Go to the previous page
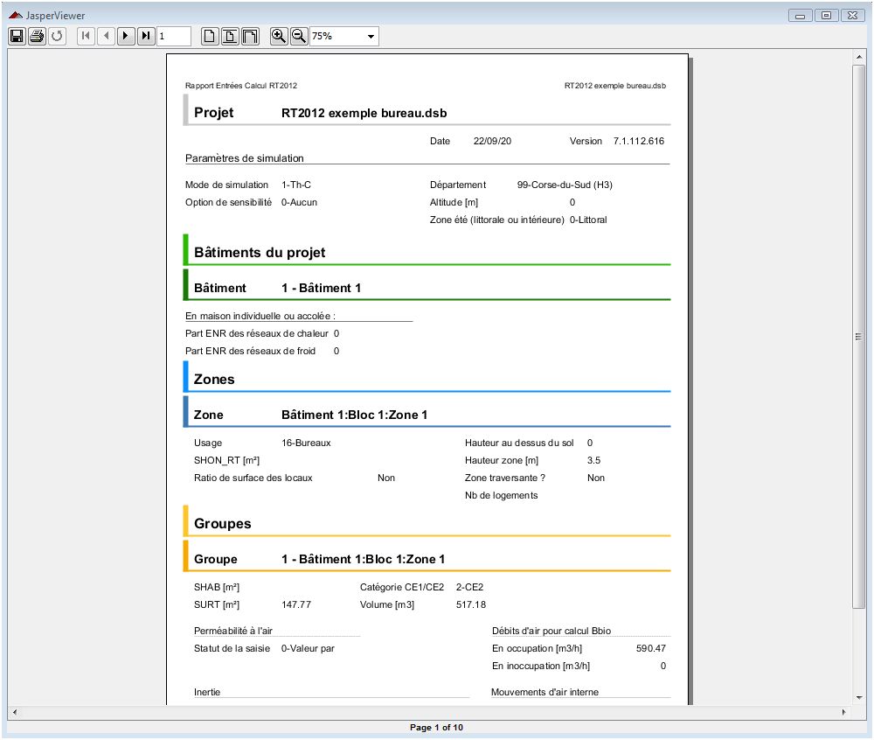 pos(106,36)
